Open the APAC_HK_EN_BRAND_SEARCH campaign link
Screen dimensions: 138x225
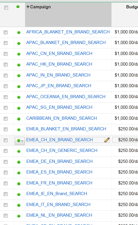(x=59, y=64)
